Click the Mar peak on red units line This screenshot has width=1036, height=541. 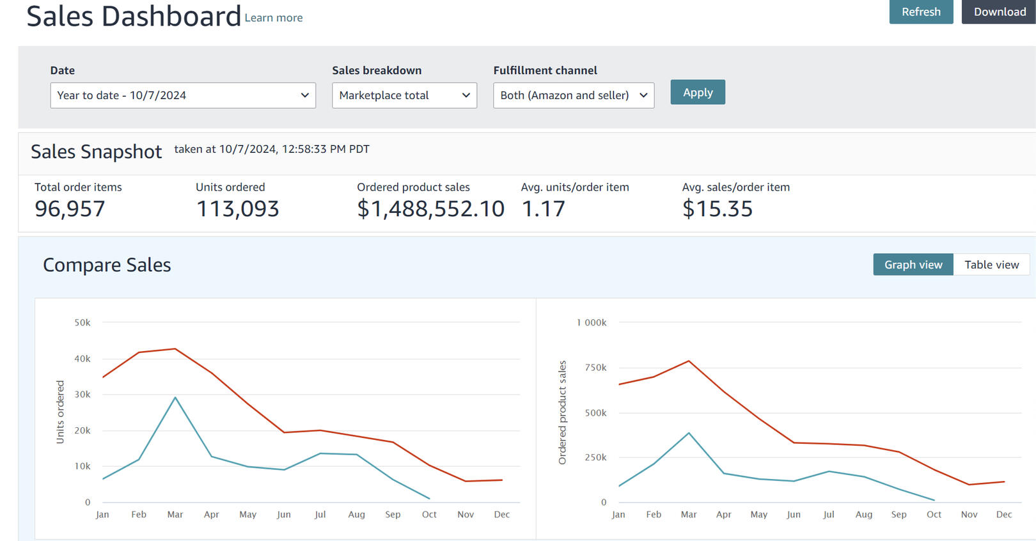point(175,349)
